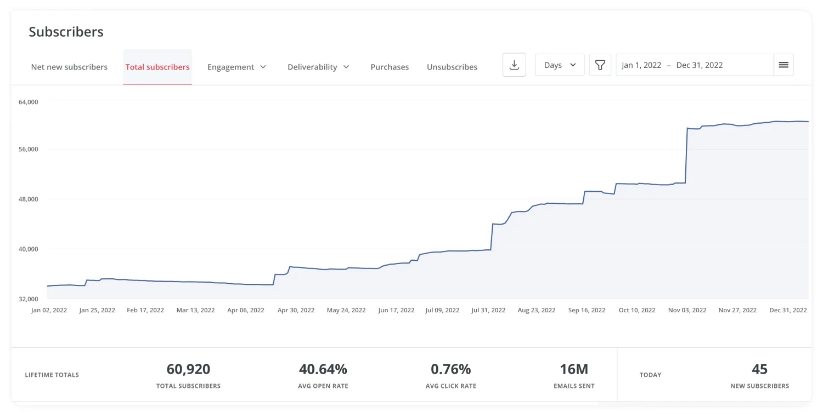Click the 16M emails sent stat

[574, 369]
